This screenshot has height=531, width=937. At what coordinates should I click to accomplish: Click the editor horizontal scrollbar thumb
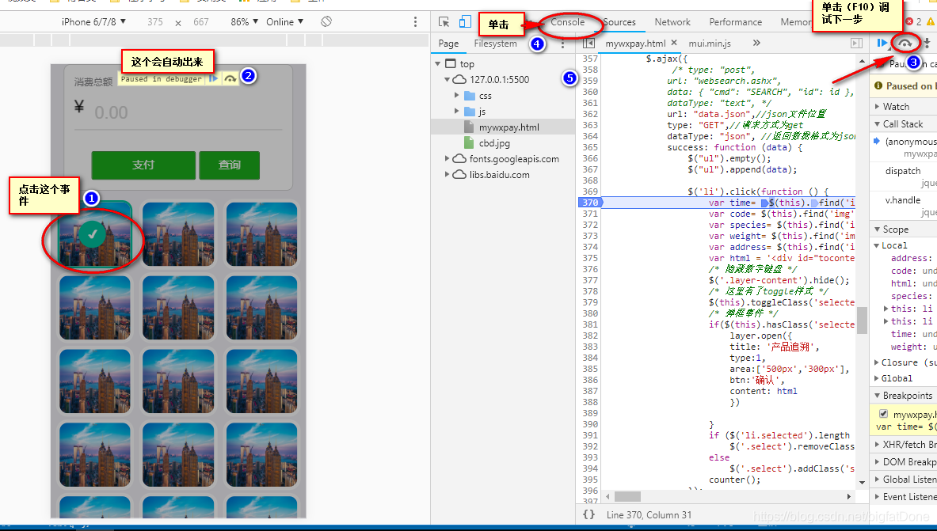[627, 496]
